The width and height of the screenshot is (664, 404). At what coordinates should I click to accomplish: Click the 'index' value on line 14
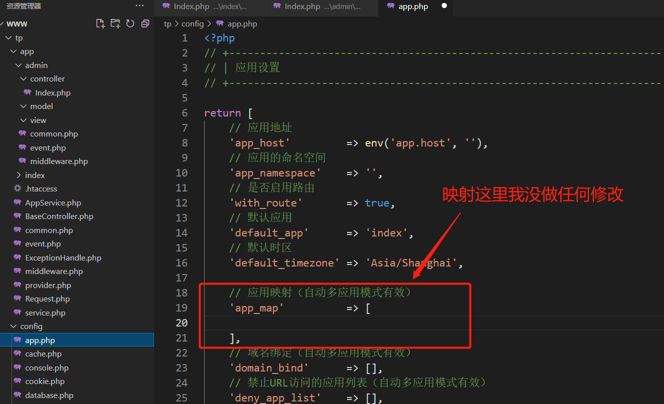tap(386, 232)
